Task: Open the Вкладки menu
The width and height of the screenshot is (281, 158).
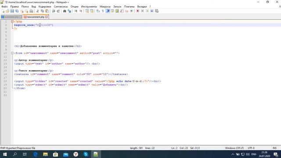Action: pos(142,7)
